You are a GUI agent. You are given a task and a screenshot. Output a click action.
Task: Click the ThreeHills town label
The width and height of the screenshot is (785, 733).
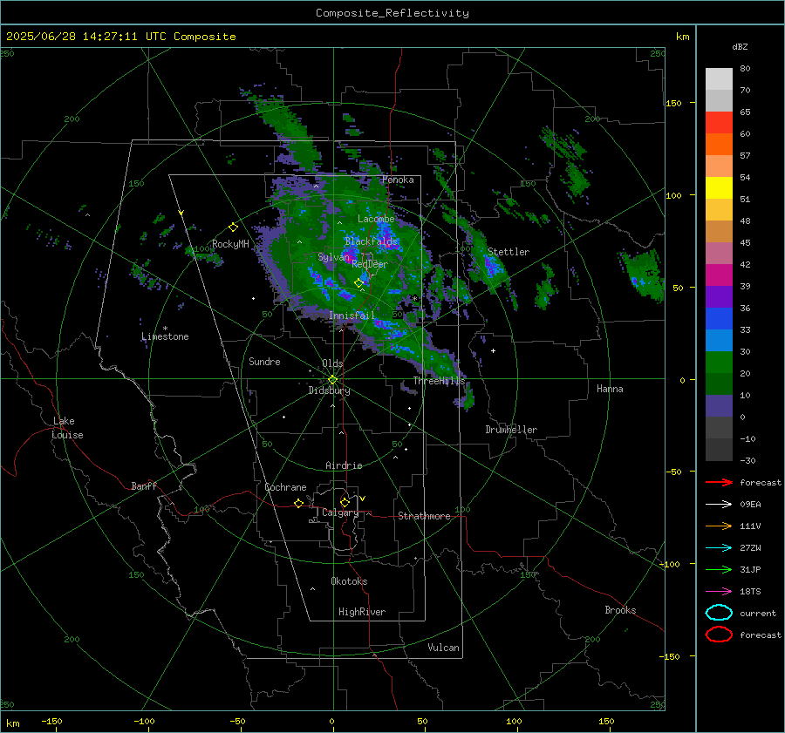[439, 381]
